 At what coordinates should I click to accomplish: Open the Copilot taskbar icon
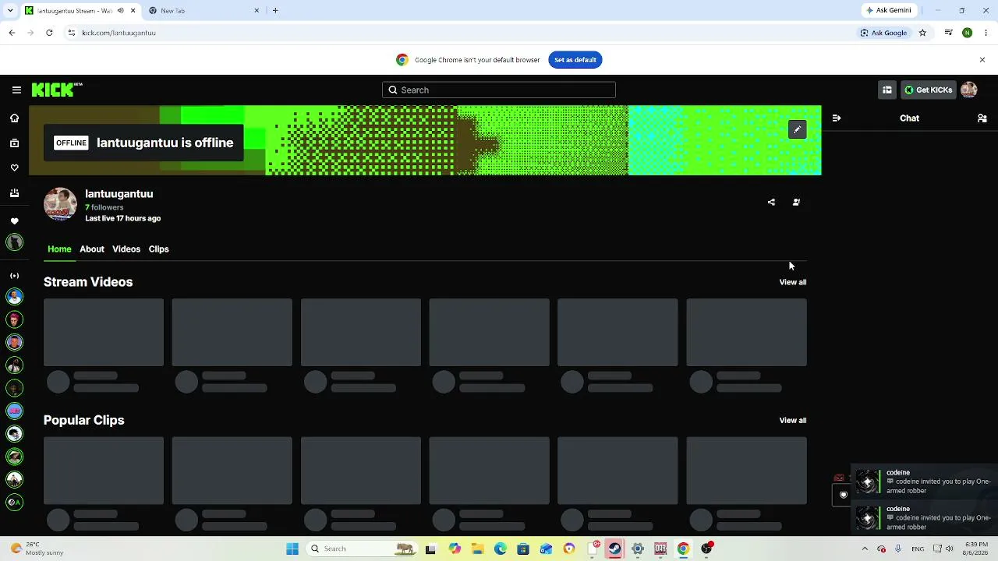[455, 549]
